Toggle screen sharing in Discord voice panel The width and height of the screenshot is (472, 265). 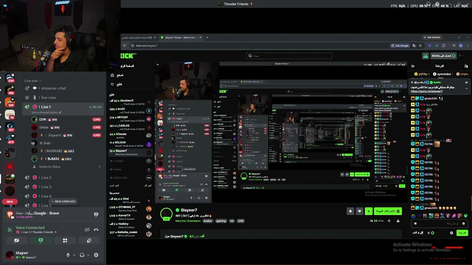point(41,240)
